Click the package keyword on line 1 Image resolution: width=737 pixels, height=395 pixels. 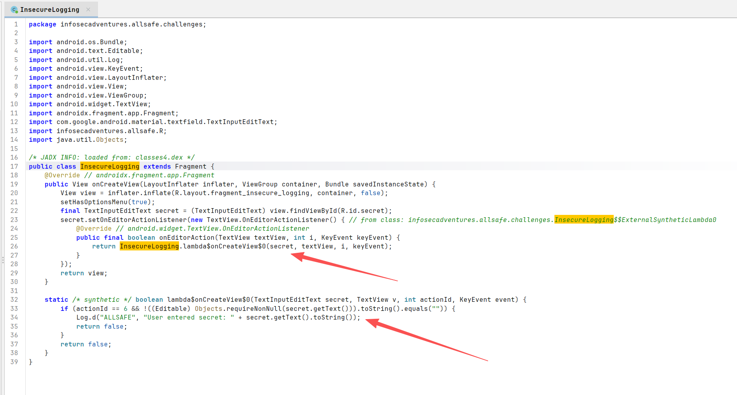coord(42,24)
